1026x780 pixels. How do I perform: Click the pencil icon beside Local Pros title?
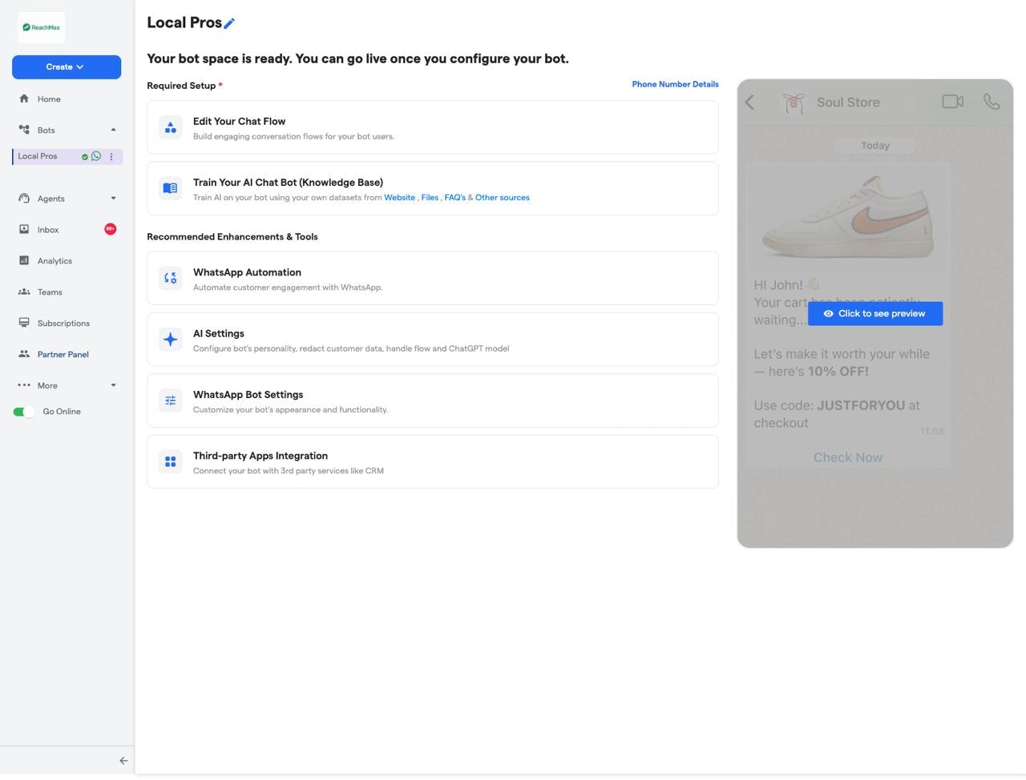point(229,23)
